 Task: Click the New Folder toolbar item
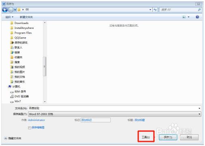(x=26, y=17)
